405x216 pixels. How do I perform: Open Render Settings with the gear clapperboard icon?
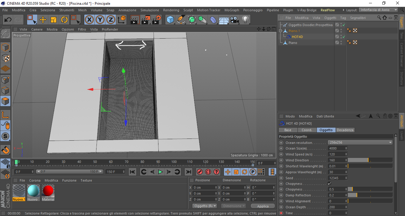point(157,20)
